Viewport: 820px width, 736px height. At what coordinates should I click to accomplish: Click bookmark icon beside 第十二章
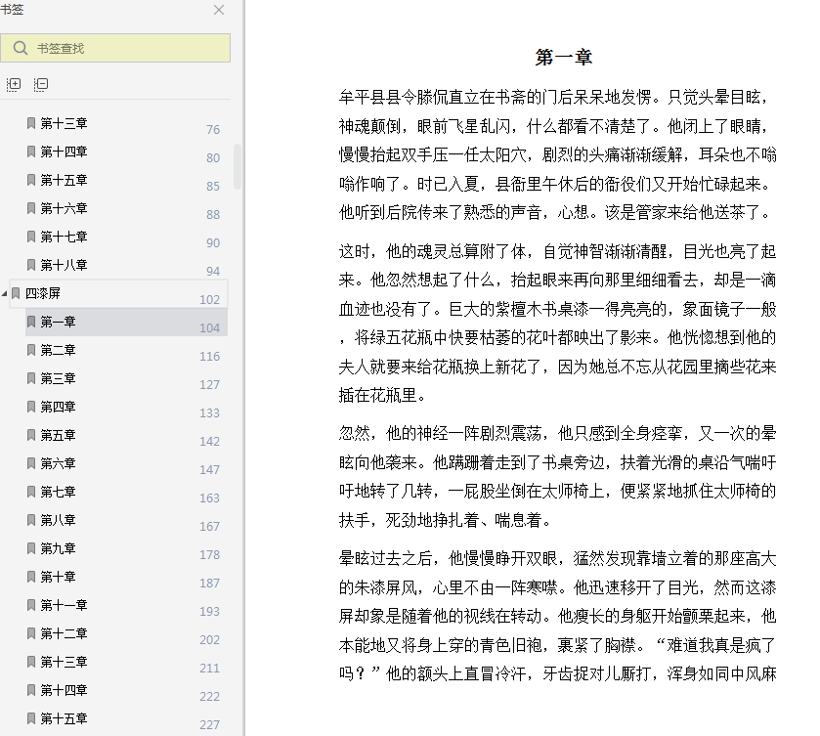[31, 633]
